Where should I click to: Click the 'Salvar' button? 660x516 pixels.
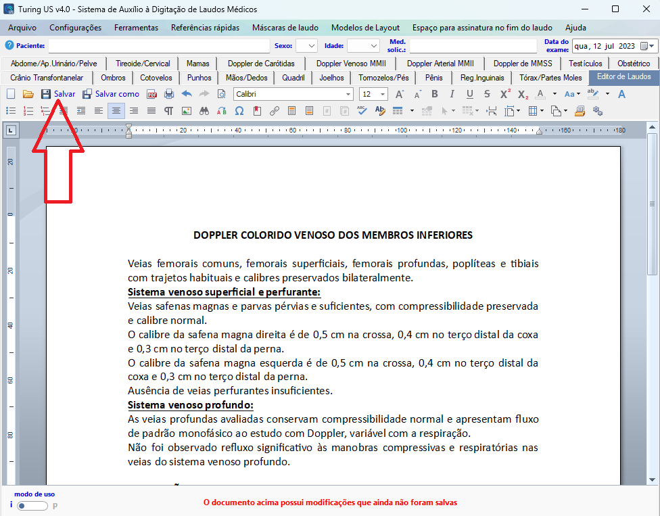click(58, 94)
